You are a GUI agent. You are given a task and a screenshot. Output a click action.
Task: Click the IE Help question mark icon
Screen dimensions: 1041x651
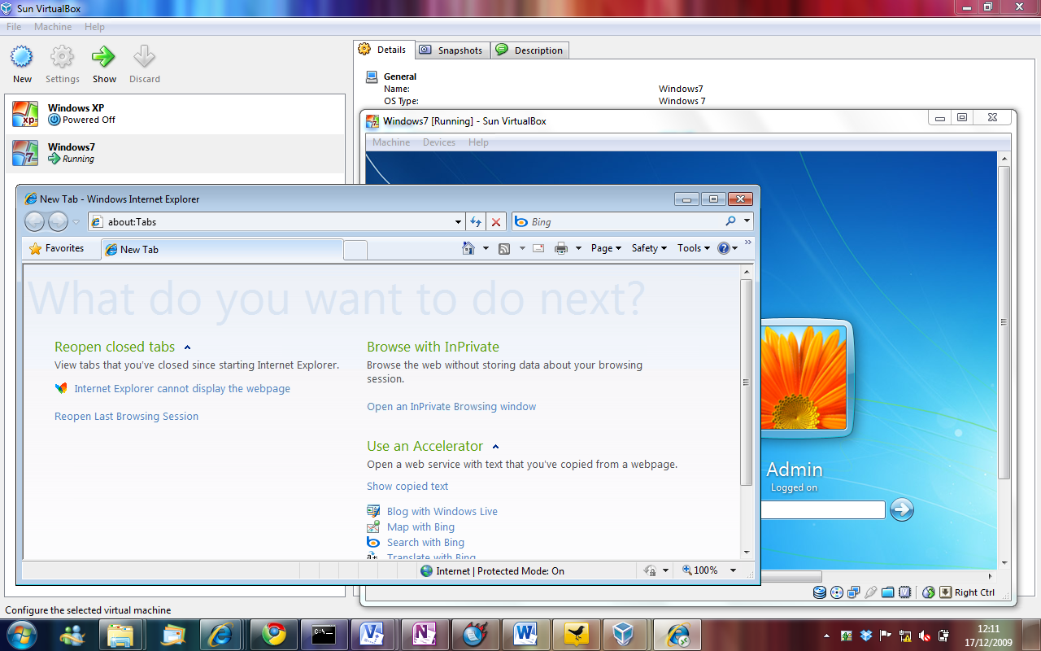pyautogui.click(x=724, y=248)
